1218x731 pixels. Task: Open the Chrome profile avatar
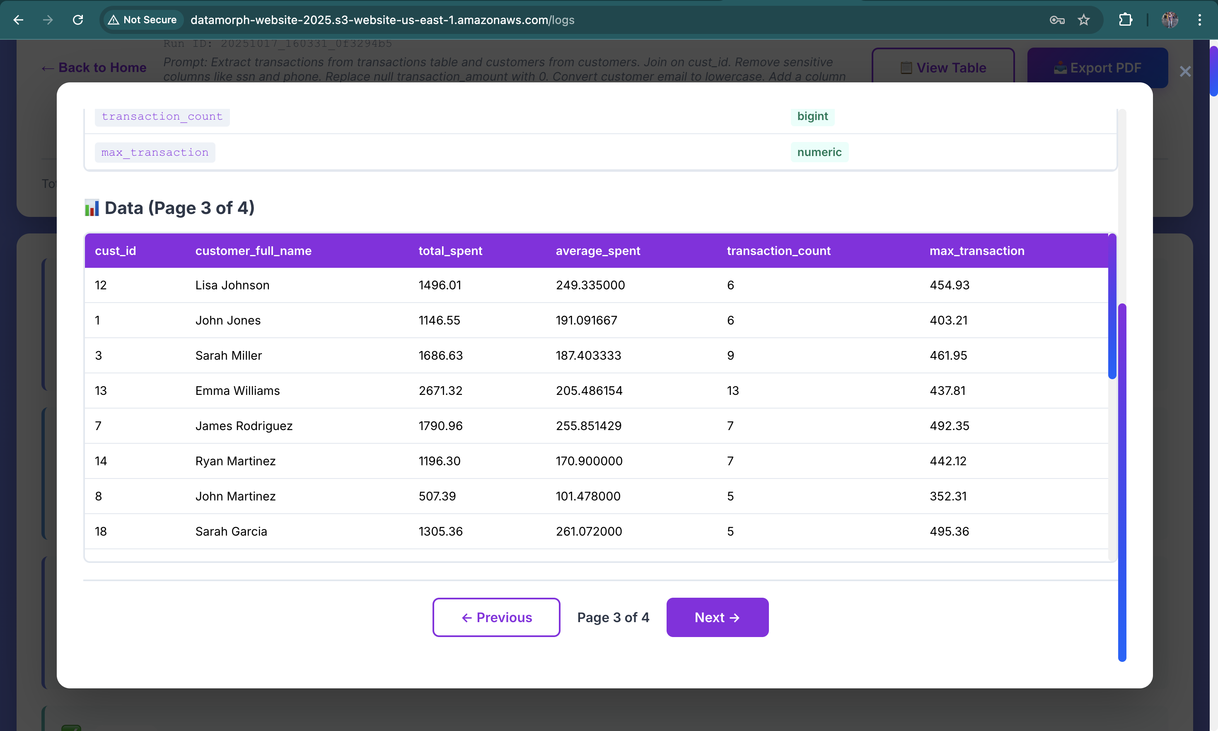click(x=1170, y=20)
